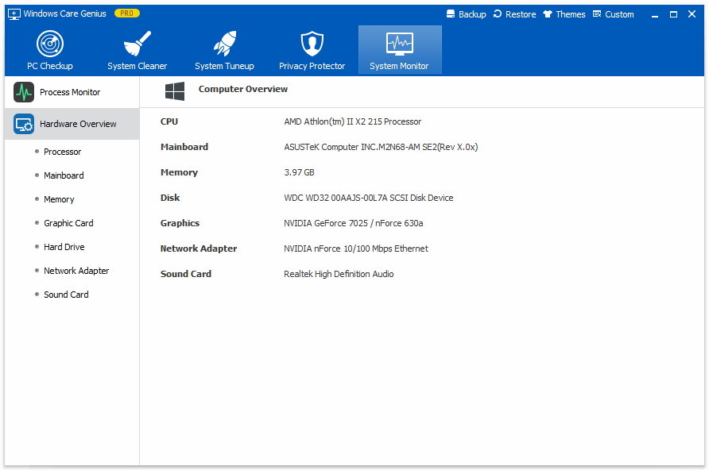This screenshot has width=709, height=470.
Task: Click the PRO badge
Action: point(127,13)
